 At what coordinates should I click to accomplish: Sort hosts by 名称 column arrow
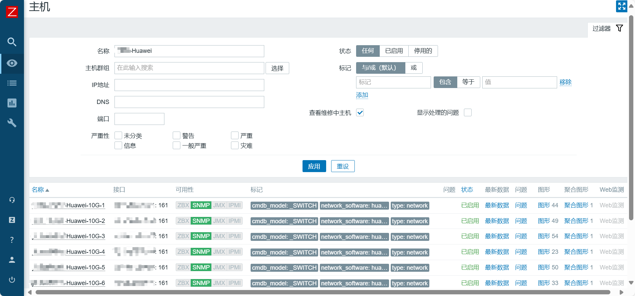click(47, 190)
